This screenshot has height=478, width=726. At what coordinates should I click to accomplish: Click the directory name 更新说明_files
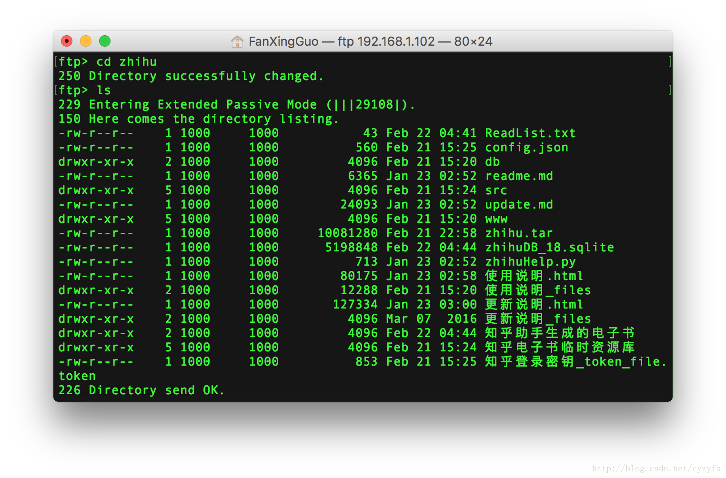[x=538, y=319]
